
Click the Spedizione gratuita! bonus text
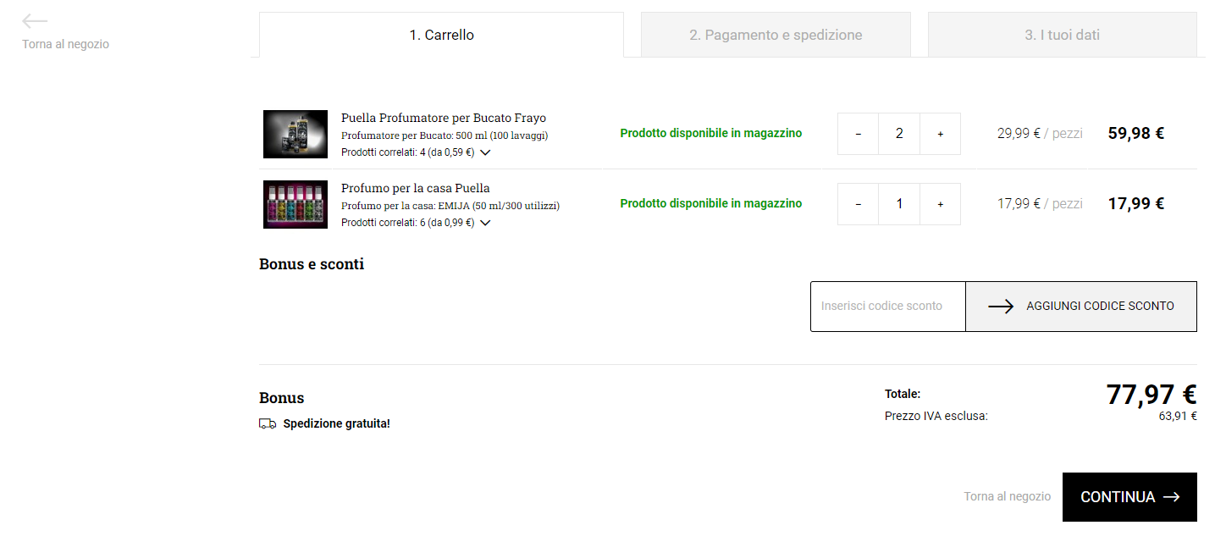(337, 423)
